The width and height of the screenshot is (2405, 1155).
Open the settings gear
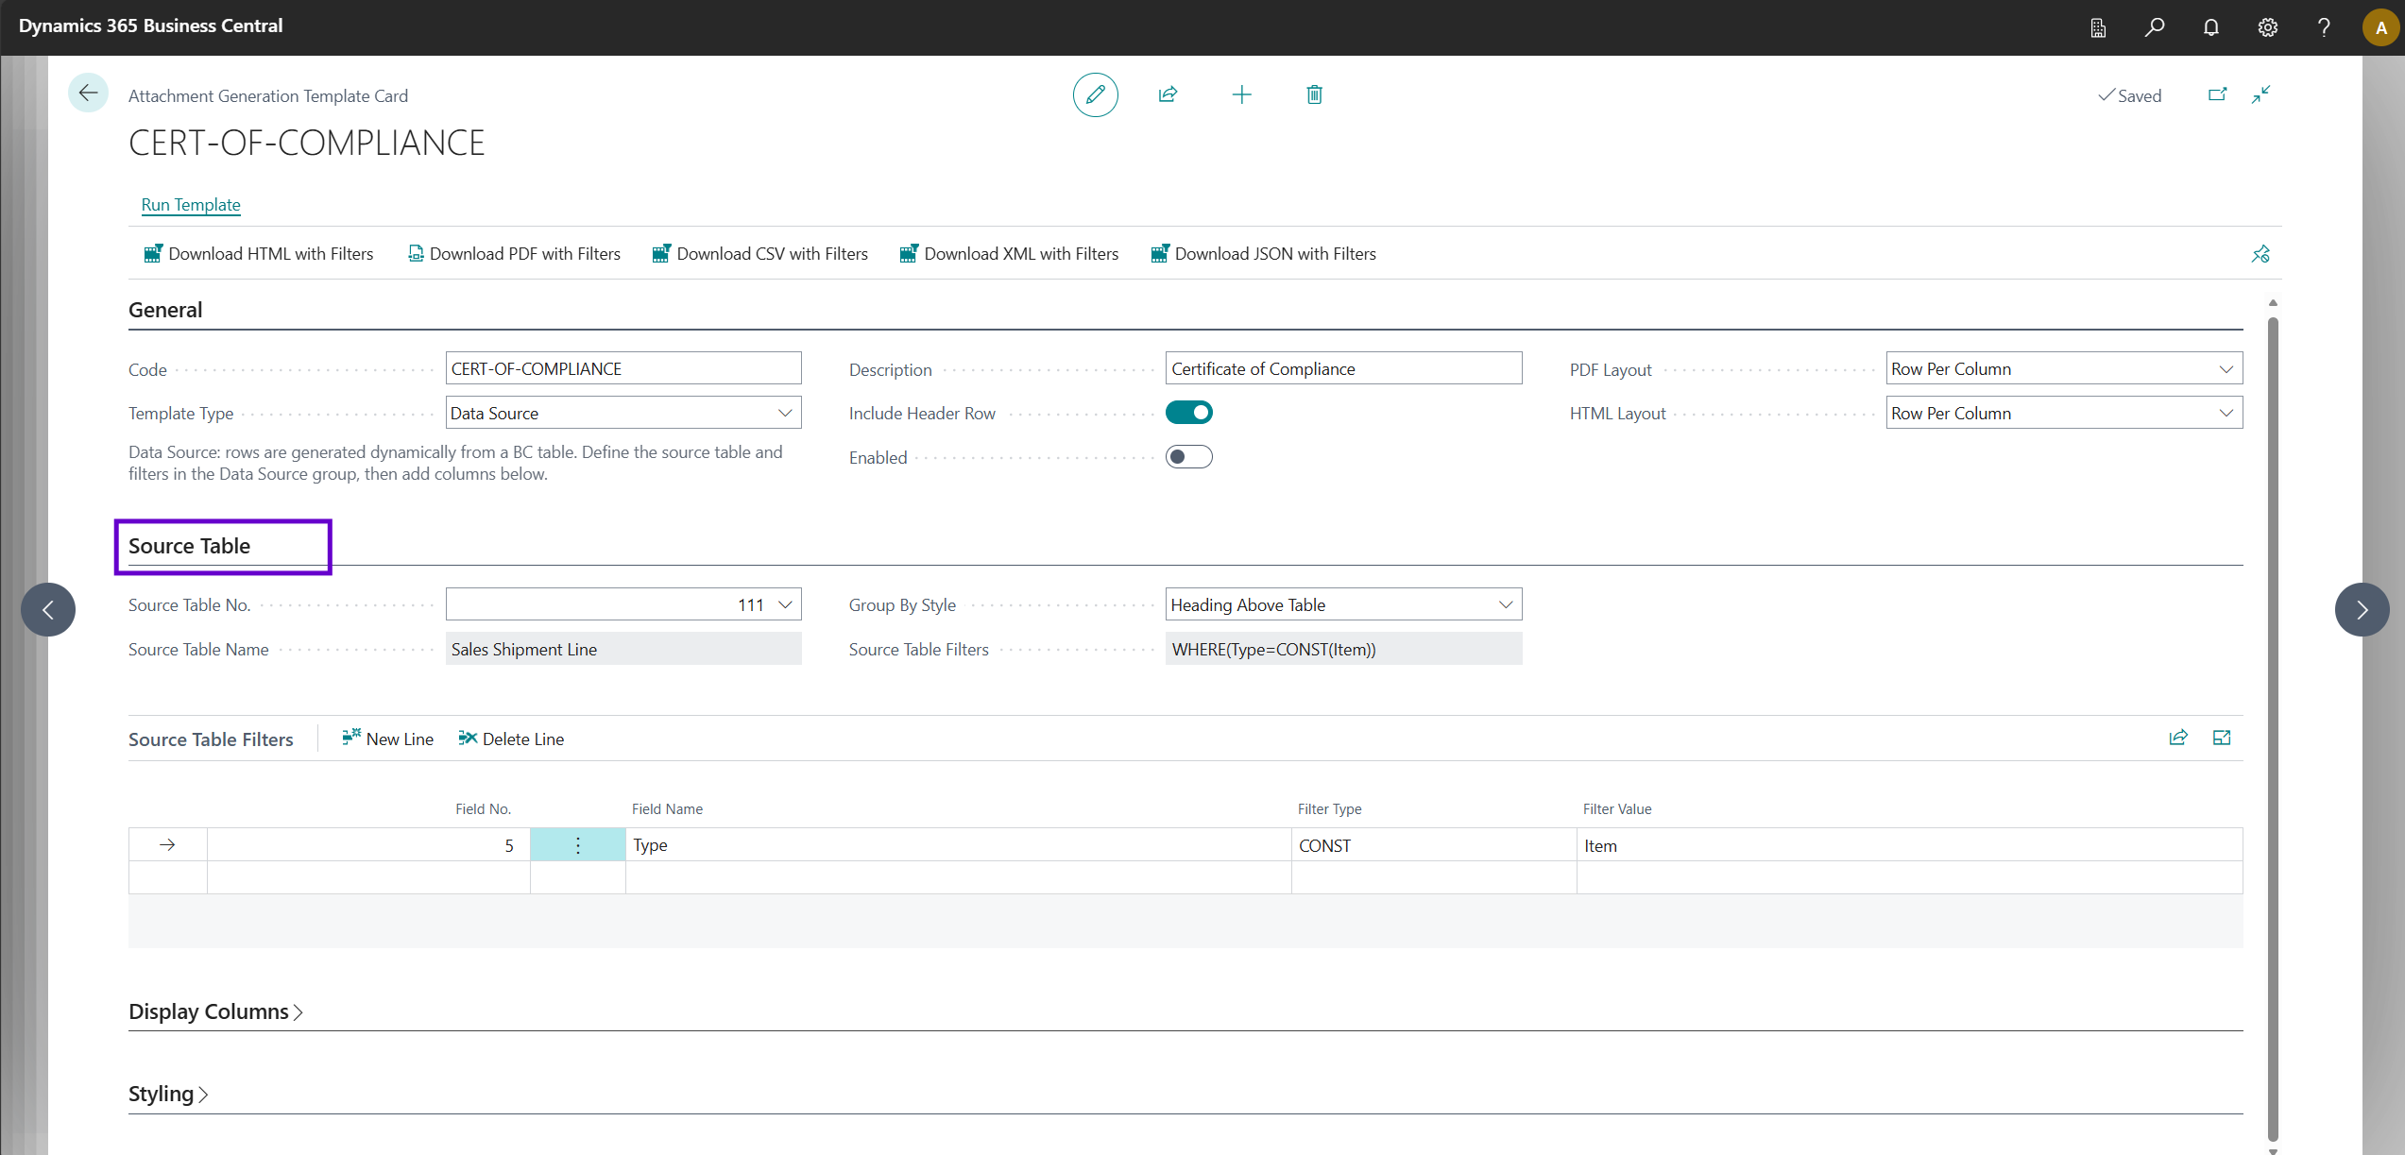click(x=2267, y=27)
